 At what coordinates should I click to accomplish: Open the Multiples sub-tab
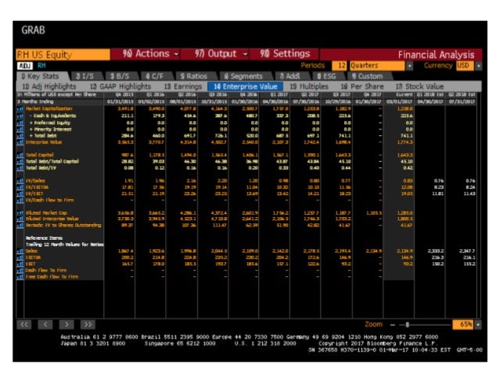coord(309,87)
